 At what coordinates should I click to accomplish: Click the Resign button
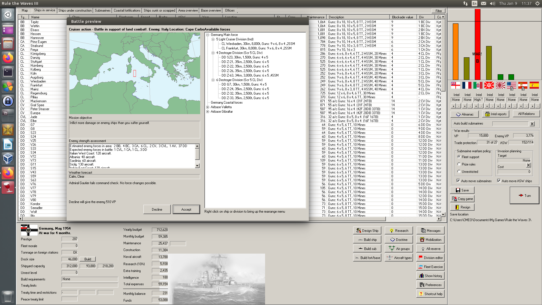tap(462, 207)
